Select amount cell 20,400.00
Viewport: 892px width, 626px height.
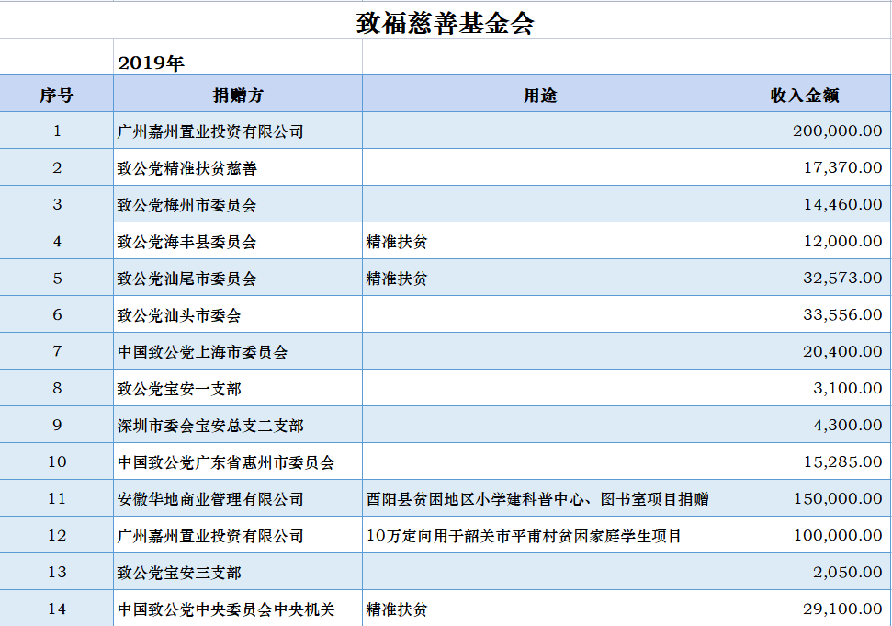click(804, 351)
